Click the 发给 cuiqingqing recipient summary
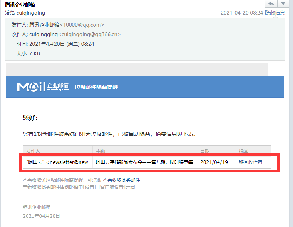Viewport: 293px width, 227px height. 22,13
